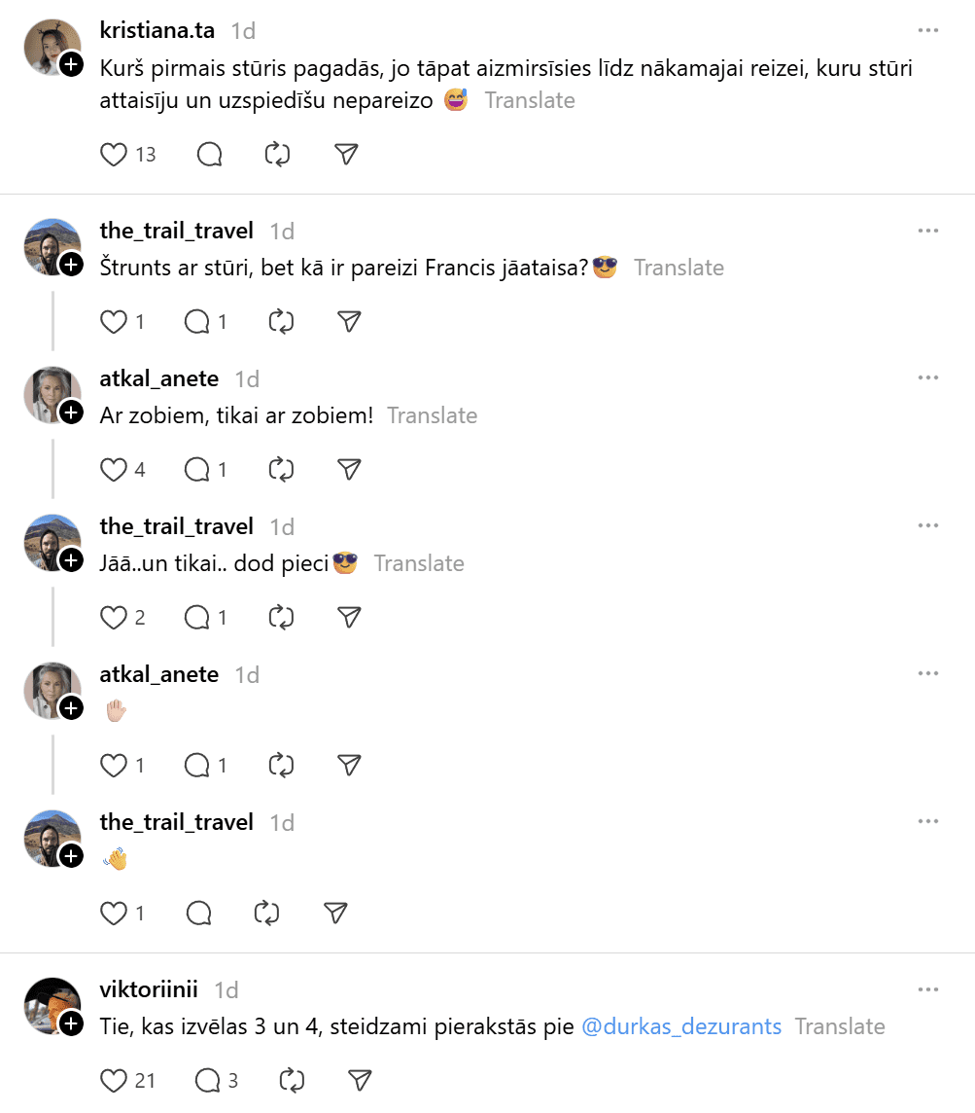This screenshot has height=1113, width=975.
Task: Open the @durkas_dezurants mention link
Action: [x=681, y=1026]
